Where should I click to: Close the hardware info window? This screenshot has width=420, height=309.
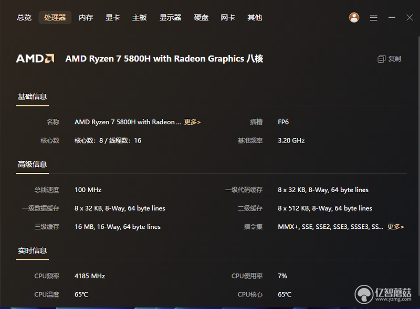tap(409, 18)
